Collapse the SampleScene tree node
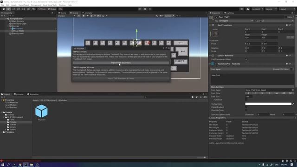The height and width of the screenshot is (167, 297). (6, 19)
